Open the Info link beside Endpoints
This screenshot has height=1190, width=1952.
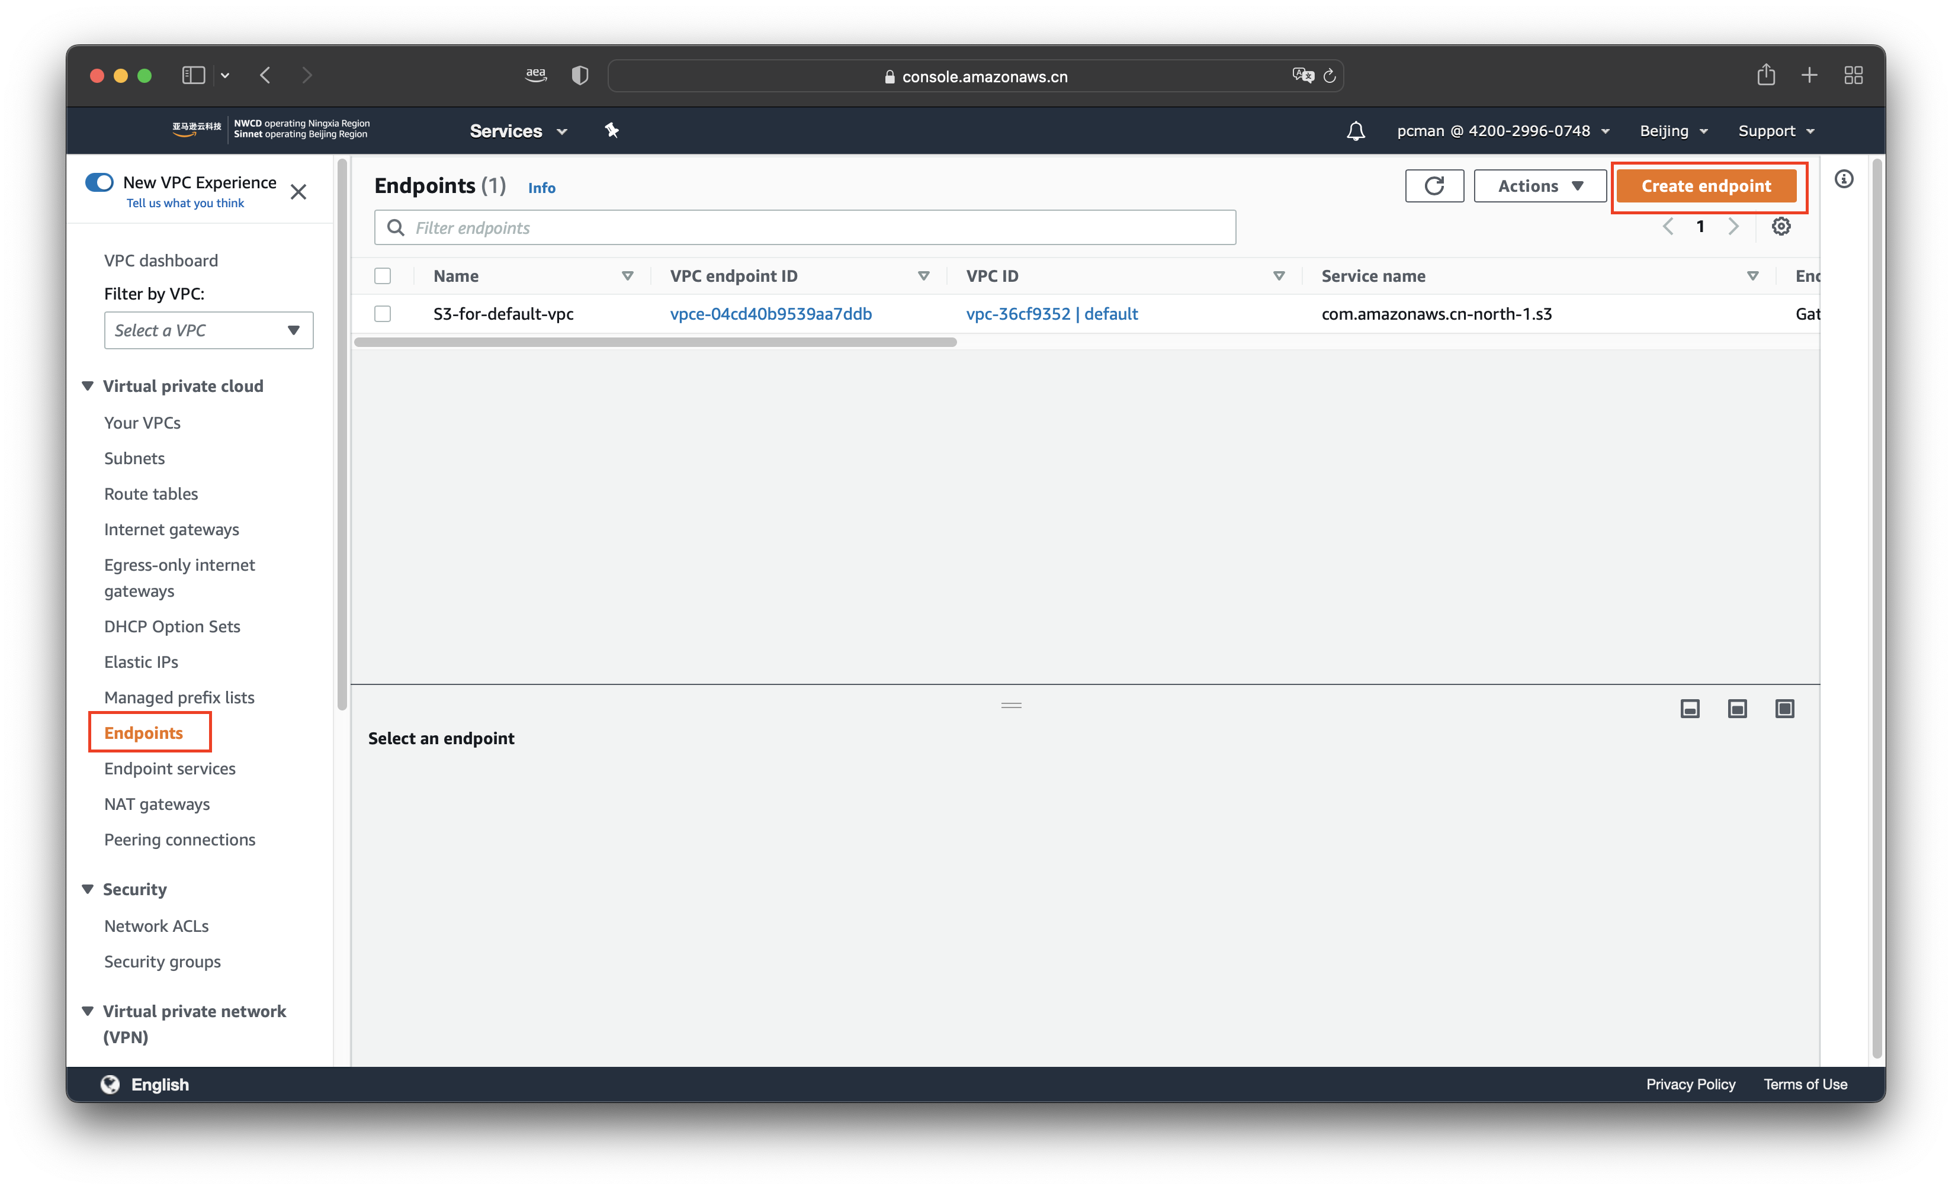[542, 188]
